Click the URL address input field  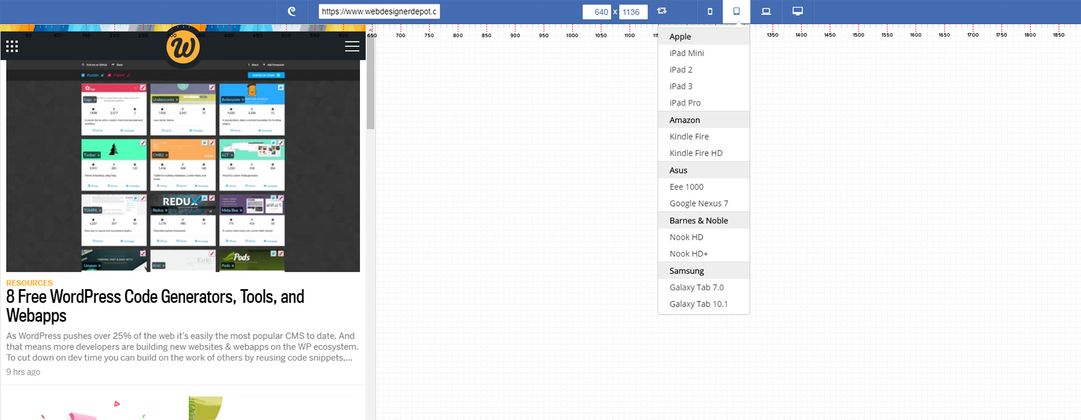coord(379,12)
